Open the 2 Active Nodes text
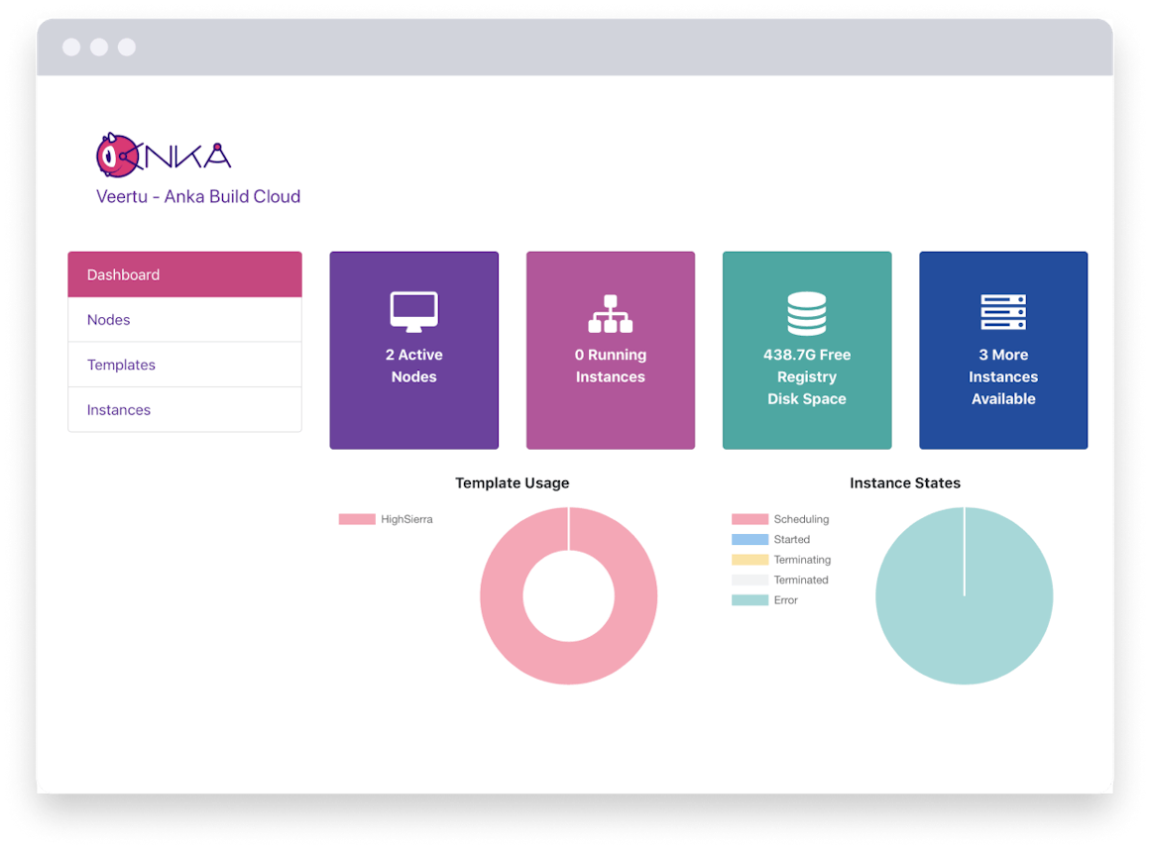Screen dimensions: 1150x849 (x=413, y=366)
